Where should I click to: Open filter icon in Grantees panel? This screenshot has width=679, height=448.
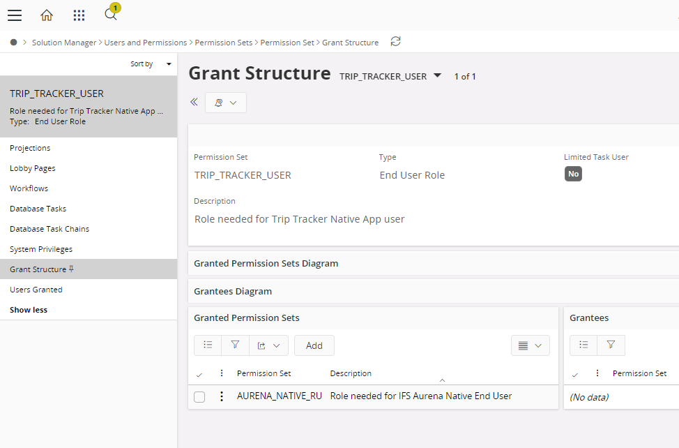(x=611, y=345)
